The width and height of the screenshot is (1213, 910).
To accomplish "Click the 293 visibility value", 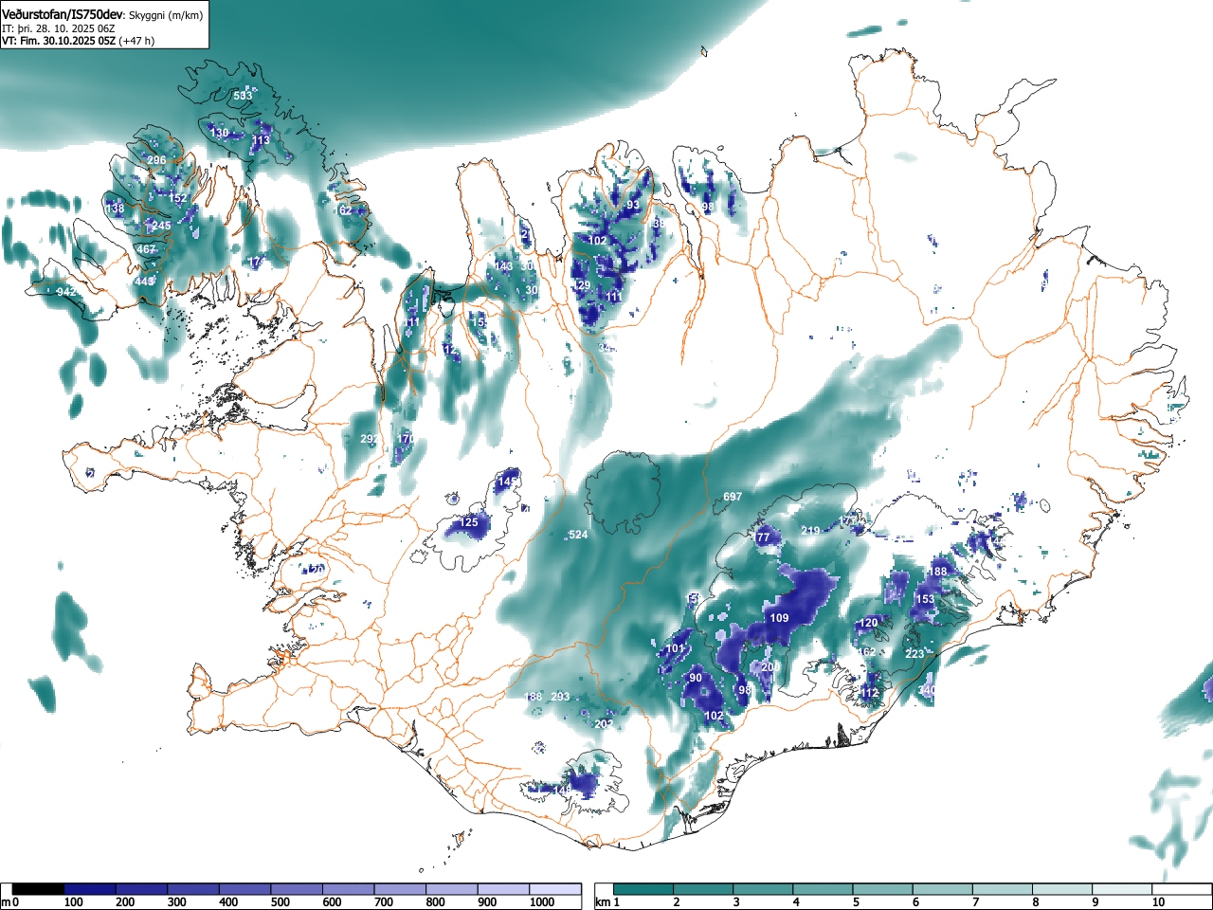I will pos(560,697).
